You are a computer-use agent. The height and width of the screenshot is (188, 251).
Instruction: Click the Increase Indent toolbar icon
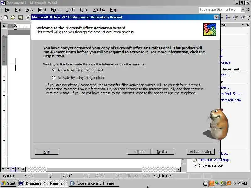pyautogui.click(x=243, y=17)
